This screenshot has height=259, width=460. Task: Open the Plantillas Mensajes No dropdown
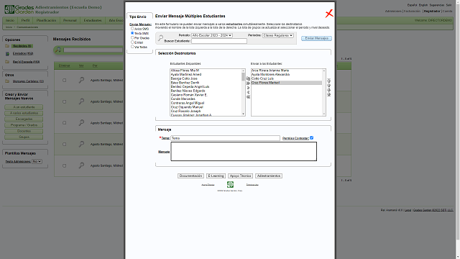tap(37, 161)
